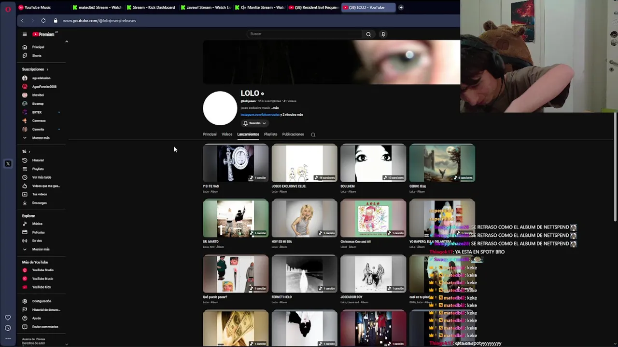Open HOY ES MI DIA release
The width and height of the screenshot is (618, 347).
(304, 218)
